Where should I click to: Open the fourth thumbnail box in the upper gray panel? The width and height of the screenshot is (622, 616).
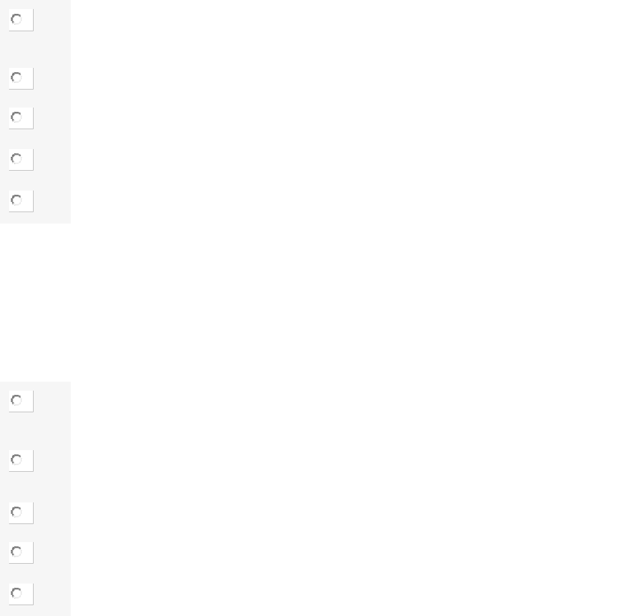pyautogui.click(x=21, y=160)
